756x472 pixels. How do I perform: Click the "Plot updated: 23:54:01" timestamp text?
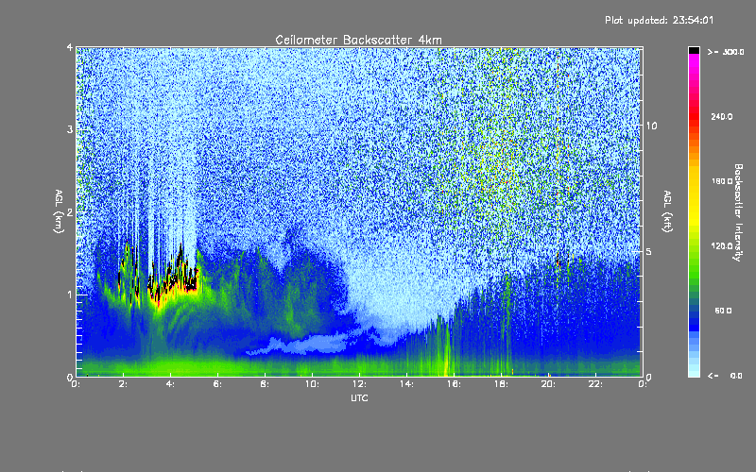pyautogui.click(x=659, y=20)
